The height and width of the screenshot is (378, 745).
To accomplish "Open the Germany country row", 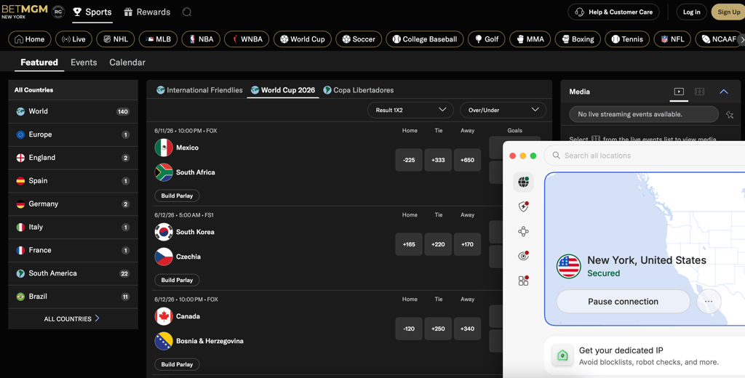I will 73,204.
